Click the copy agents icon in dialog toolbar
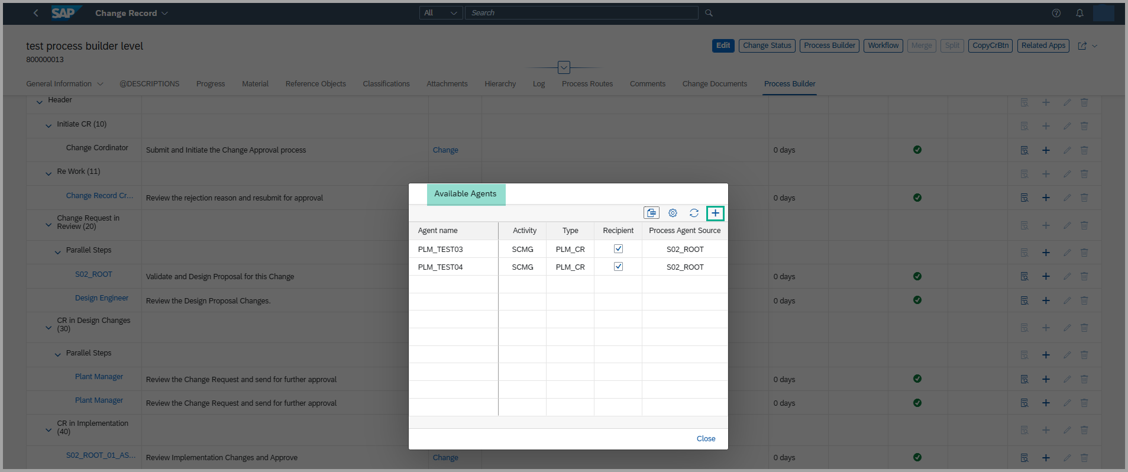1128x472 pixels. click(651, 213)
